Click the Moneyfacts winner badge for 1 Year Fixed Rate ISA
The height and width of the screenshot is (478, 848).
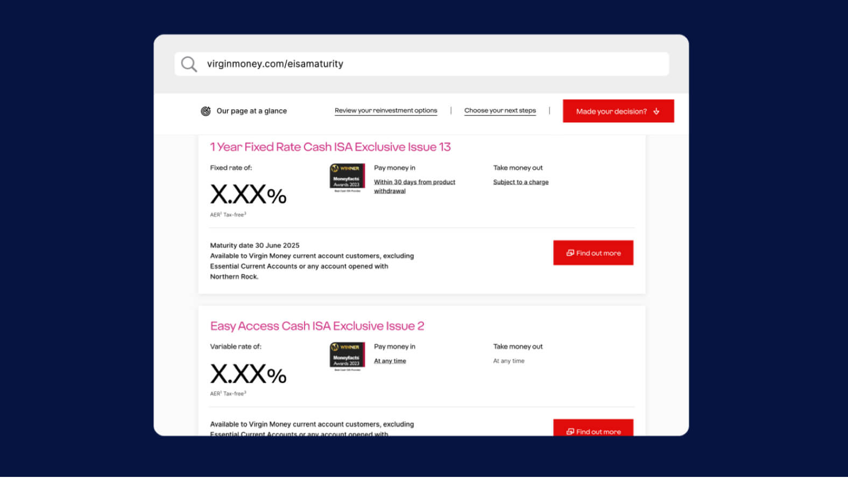347,178
